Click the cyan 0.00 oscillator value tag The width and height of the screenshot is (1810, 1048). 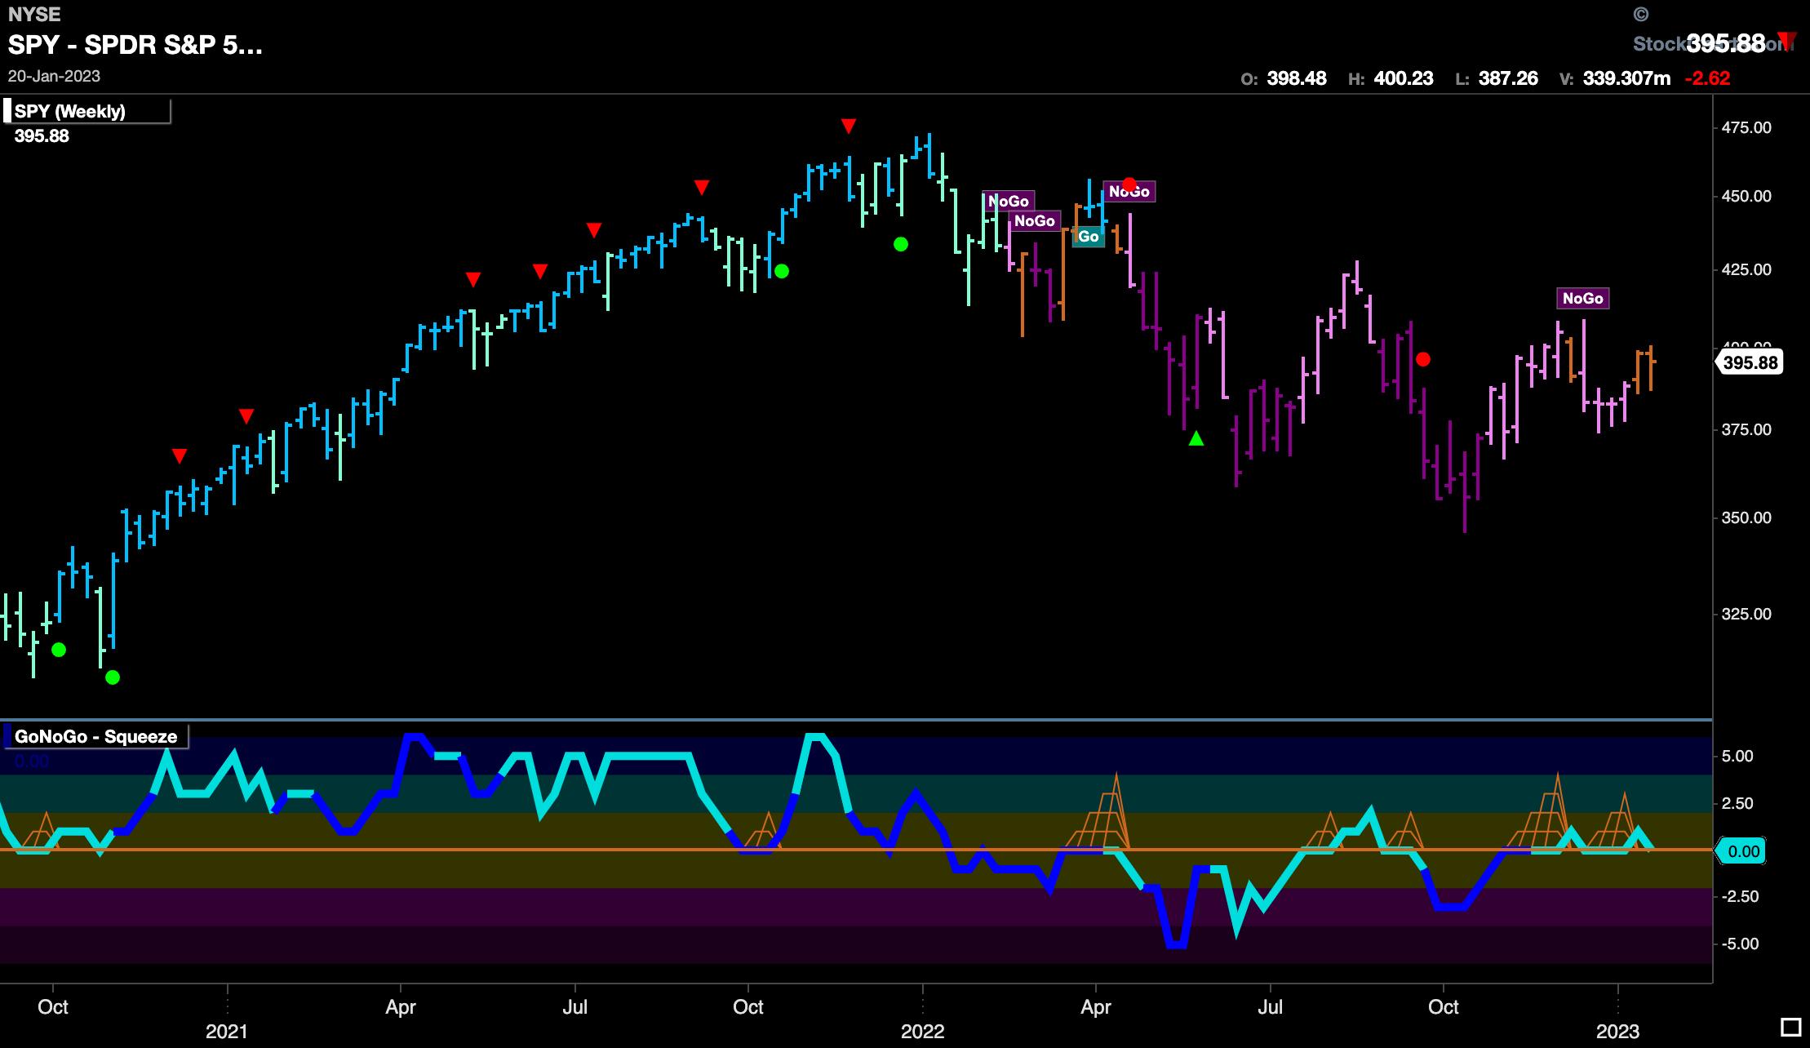click(x=1743, y=851)
